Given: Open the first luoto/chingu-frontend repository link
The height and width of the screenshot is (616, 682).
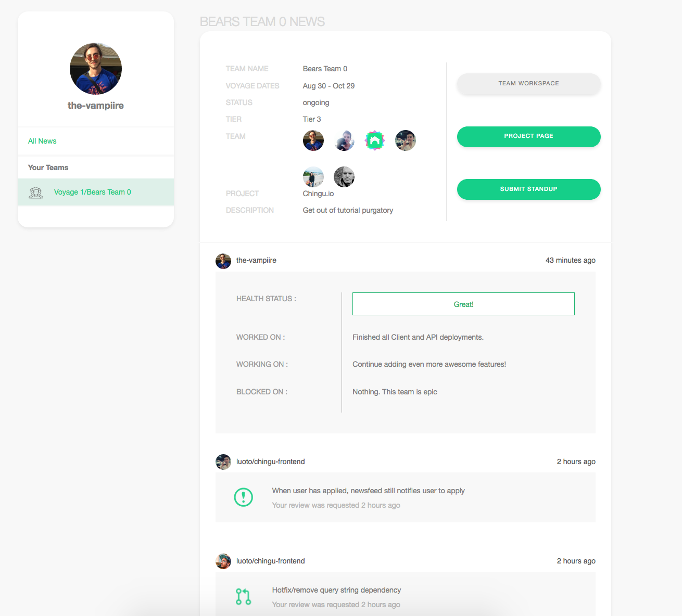Looking at the screenshot, I should (271, 461).
